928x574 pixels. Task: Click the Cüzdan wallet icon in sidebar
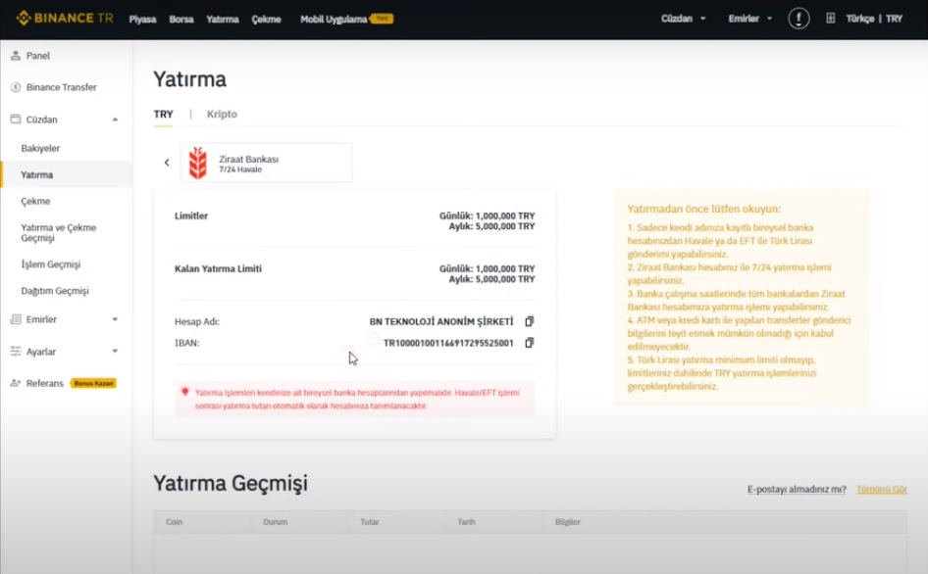coord(16,119)
